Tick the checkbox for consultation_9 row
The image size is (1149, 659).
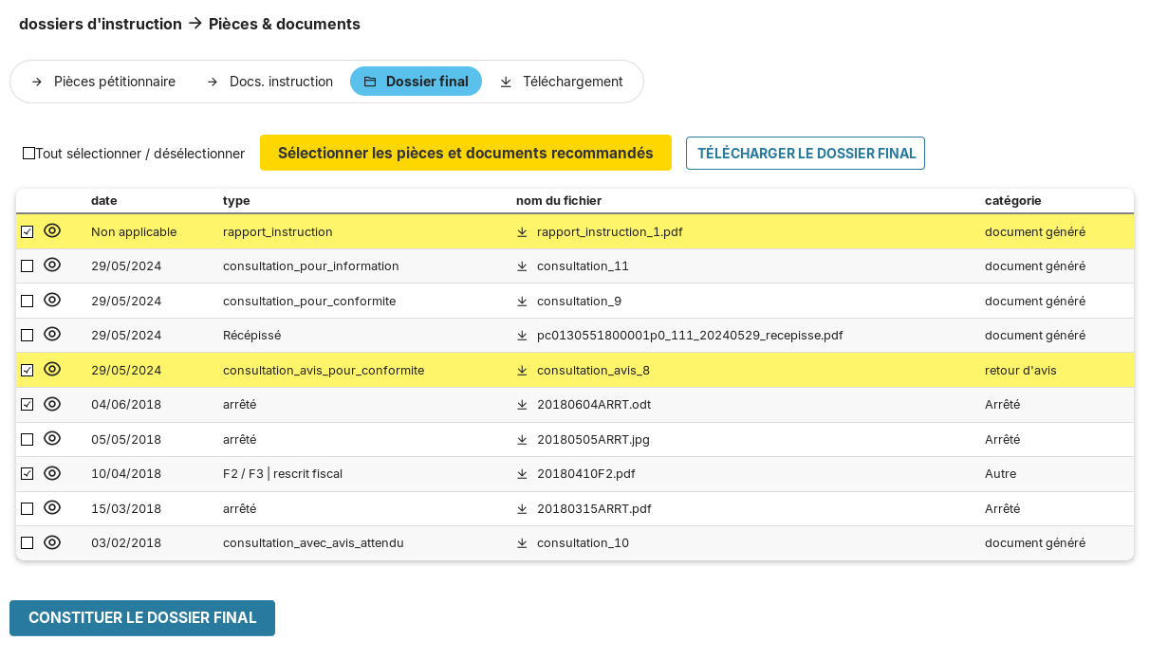[x=28, y=302]
